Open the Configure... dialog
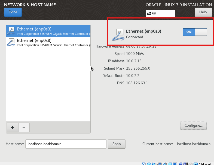The width and height of the screenshot is (214, 165). coord(193,126)
